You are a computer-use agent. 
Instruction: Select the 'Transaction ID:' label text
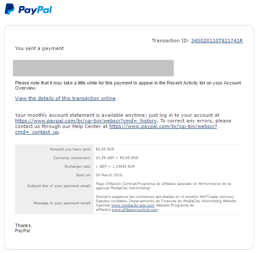click(170, 41)
